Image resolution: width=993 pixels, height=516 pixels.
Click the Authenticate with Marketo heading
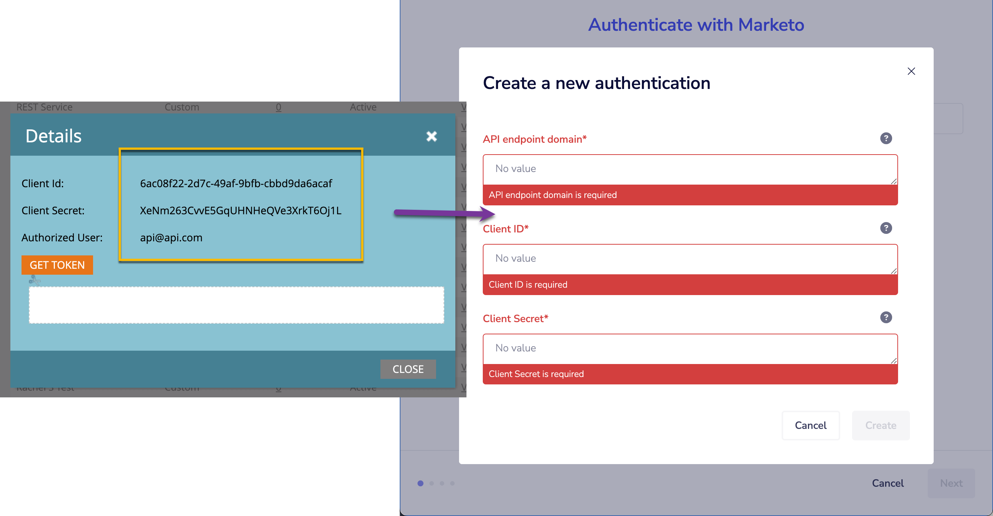[x=696, y=25]
